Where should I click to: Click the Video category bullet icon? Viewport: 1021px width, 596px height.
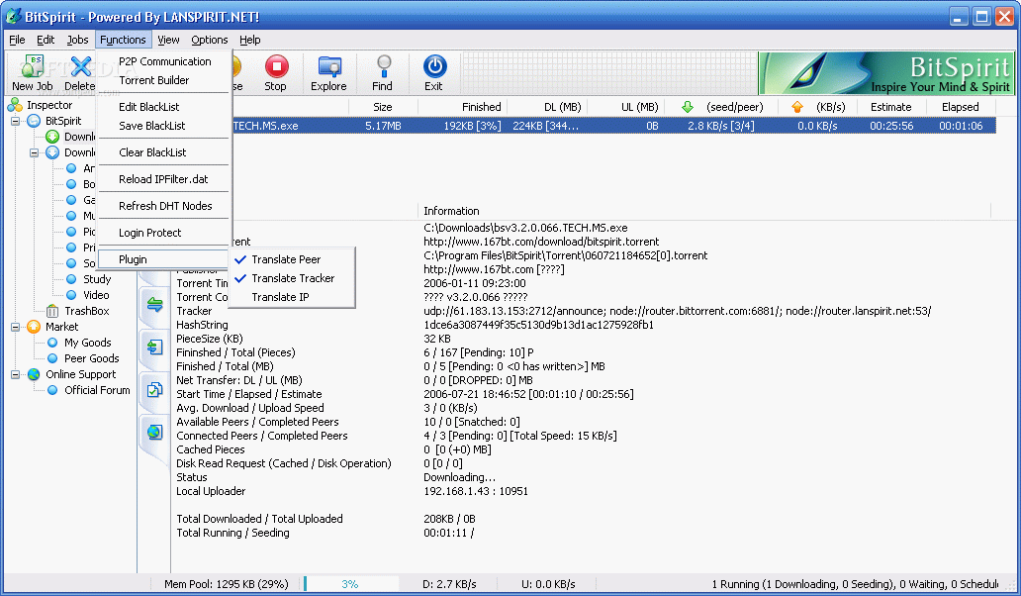(71, 295)
